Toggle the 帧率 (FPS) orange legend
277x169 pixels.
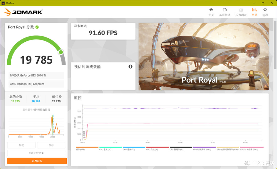tap(87, 148)
